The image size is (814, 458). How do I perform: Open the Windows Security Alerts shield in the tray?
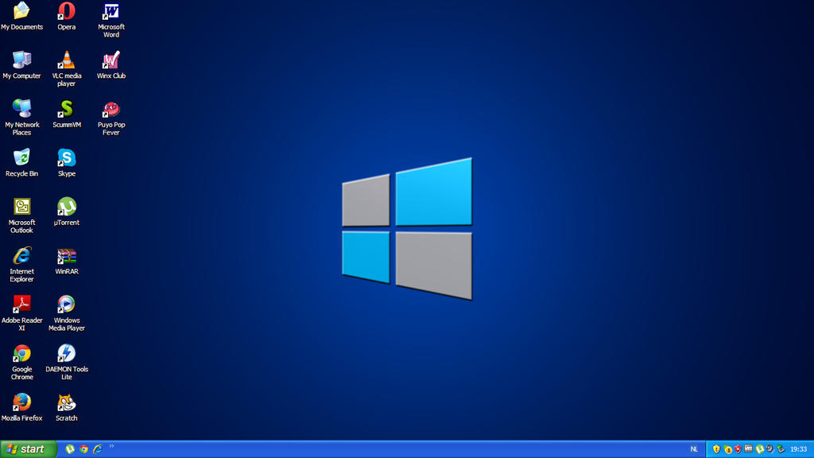(717, 449)
